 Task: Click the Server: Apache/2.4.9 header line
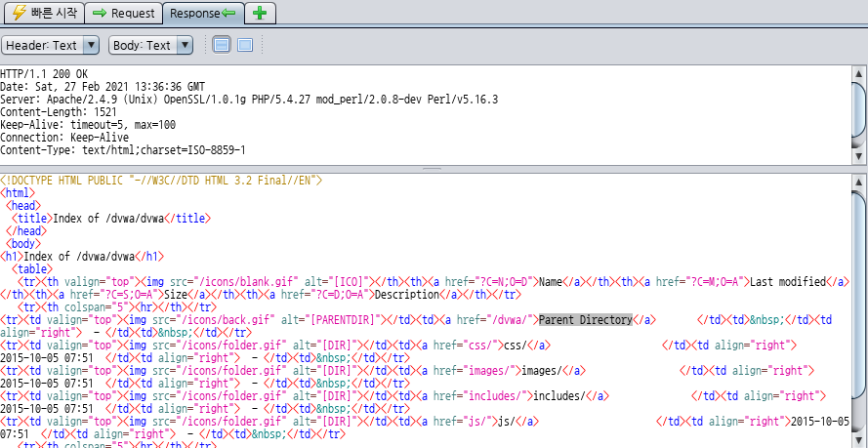pyautogui.click(x=249, y=99)
